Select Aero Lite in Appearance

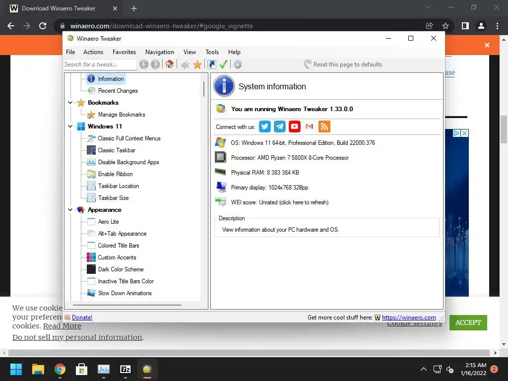tap(108, 222)
